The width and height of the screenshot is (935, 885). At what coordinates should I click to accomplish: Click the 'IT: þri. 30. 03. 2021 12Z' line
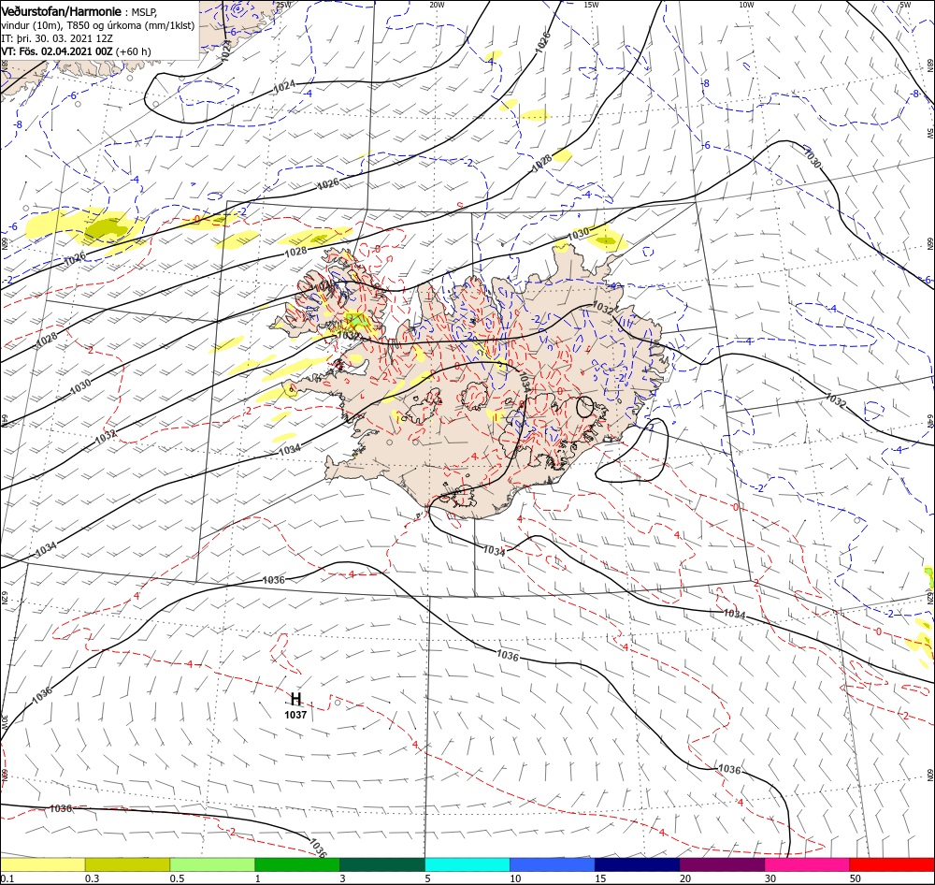pos(57,38)
